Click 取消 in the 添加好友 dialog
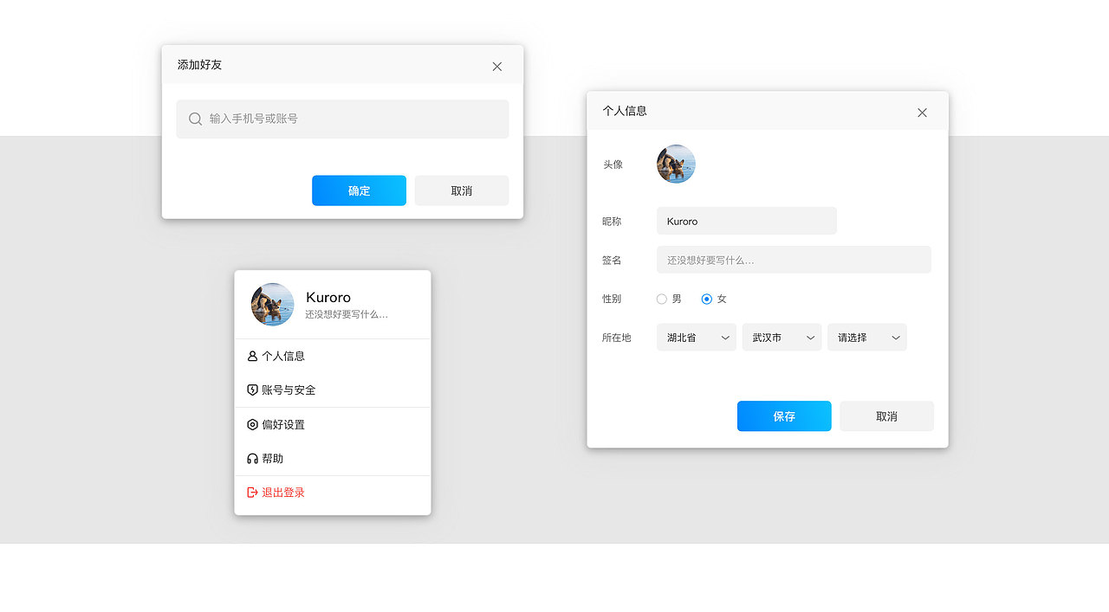The height and width of the screenshot is (612, 1109). (x=462, y=190)
